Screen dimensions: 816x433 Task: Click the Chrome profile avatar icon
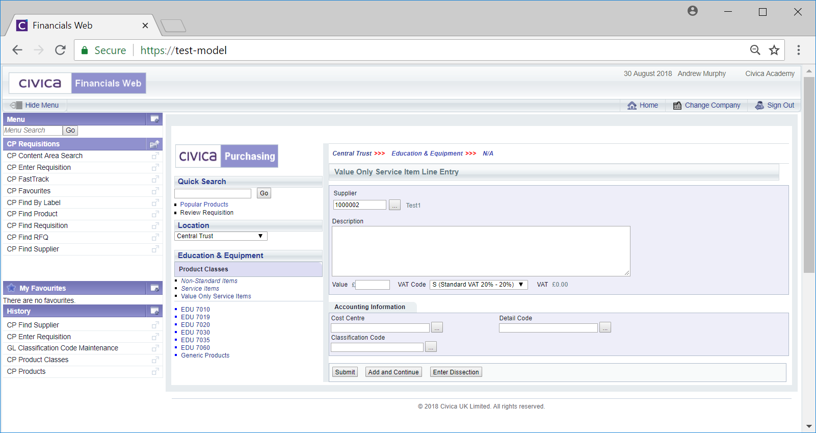click(692, 11)
